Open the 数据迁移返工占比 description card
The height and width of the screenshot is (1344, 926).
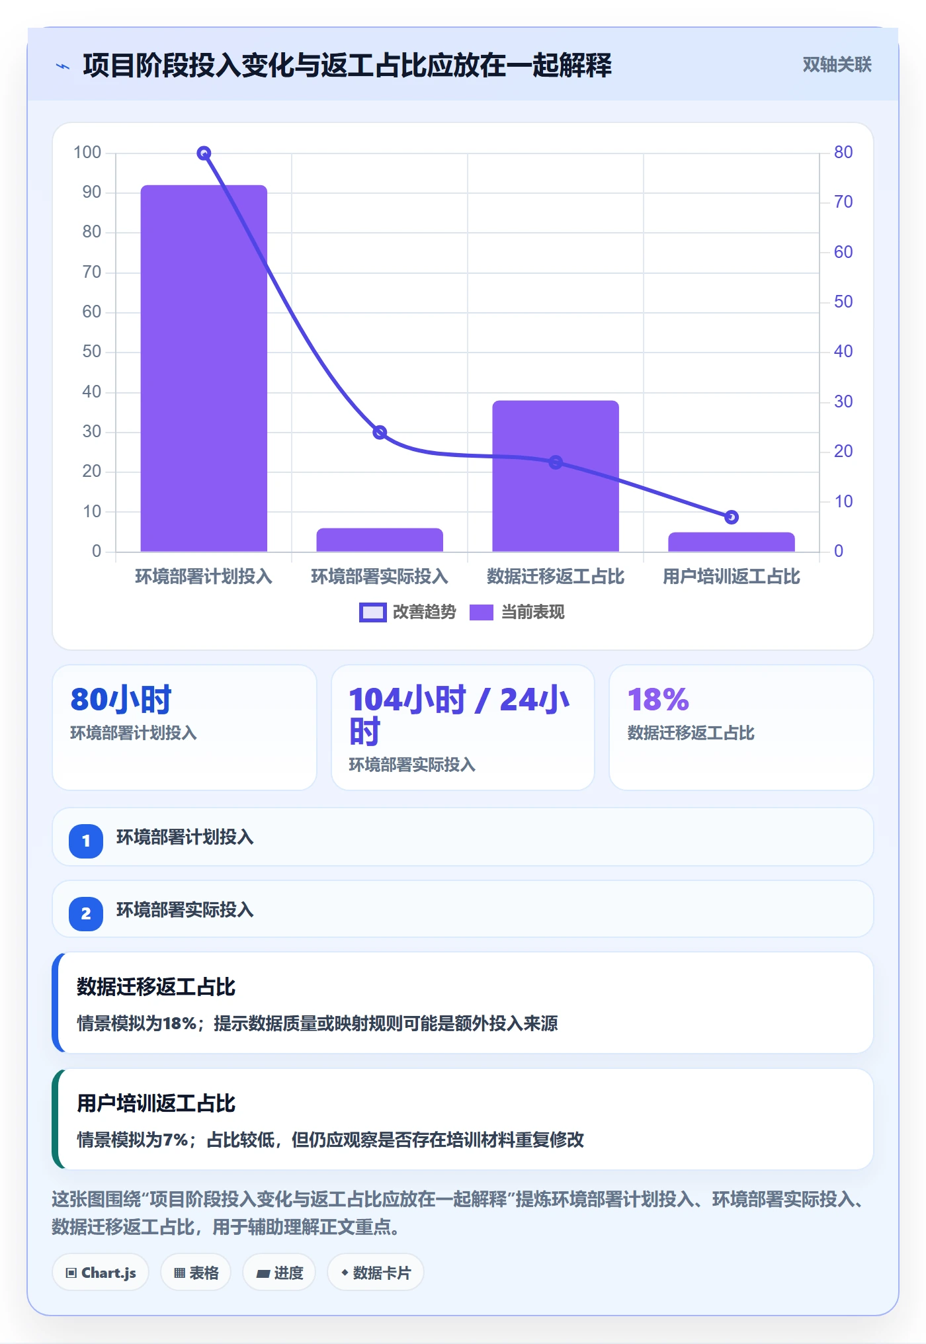(463, 1003)
